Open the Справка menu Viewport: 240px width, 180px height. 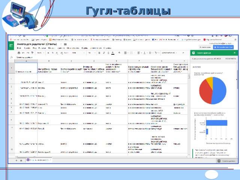click(107, 48)
